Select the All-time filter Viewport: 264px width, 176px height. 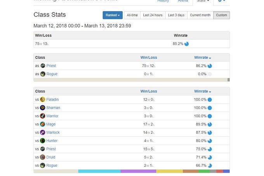click(132, 15)
